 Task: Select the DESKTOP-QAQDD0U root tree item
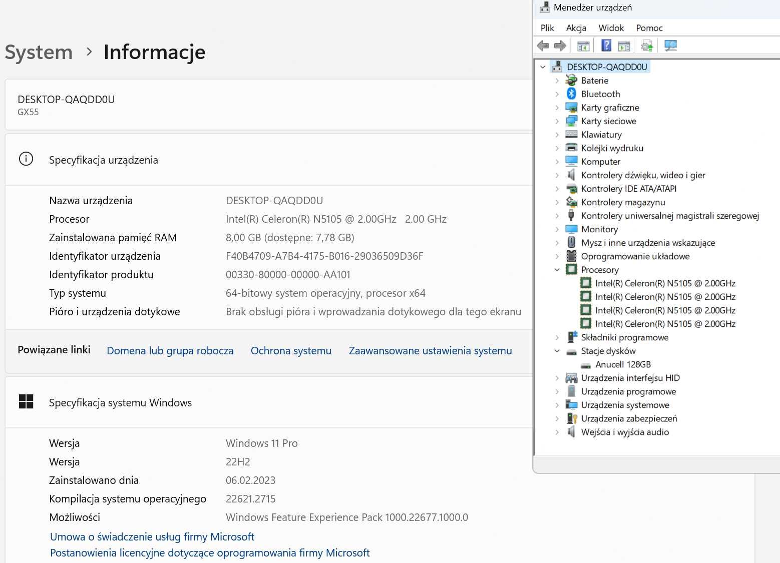(607, 67)
